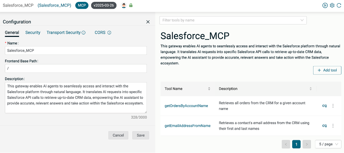Click link icon for getOrdersByAccountName
This screenshot has width=344, height=153.
tap(325, 106)
